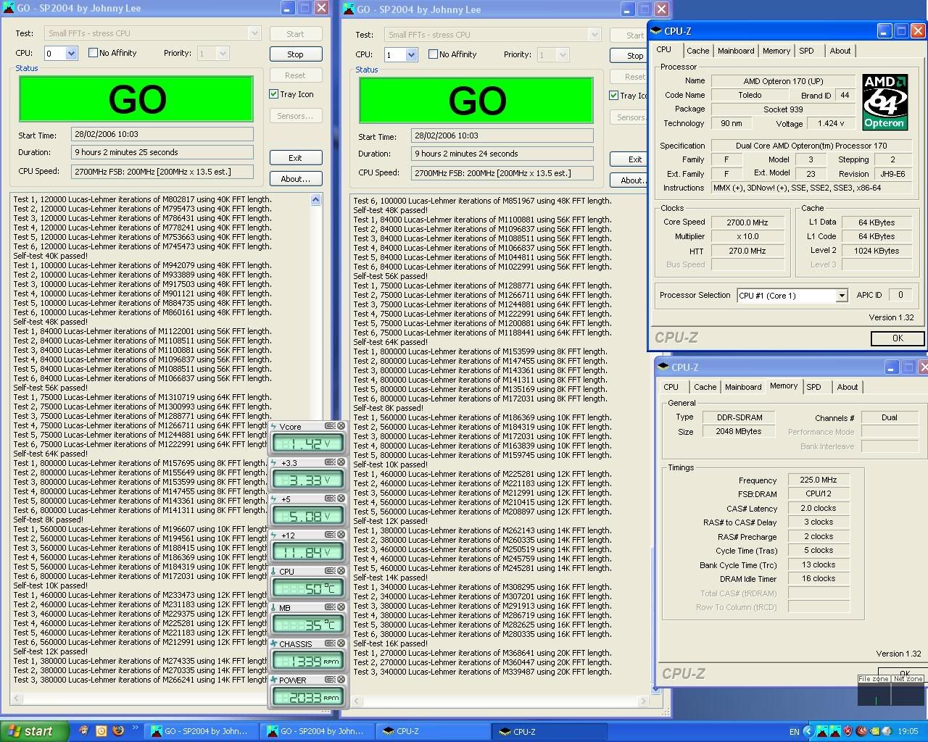This screenshot has height=742, width=928.
Task: Expand the Processor Selection combo box in CPU-Z
Action: coord(841,296)
